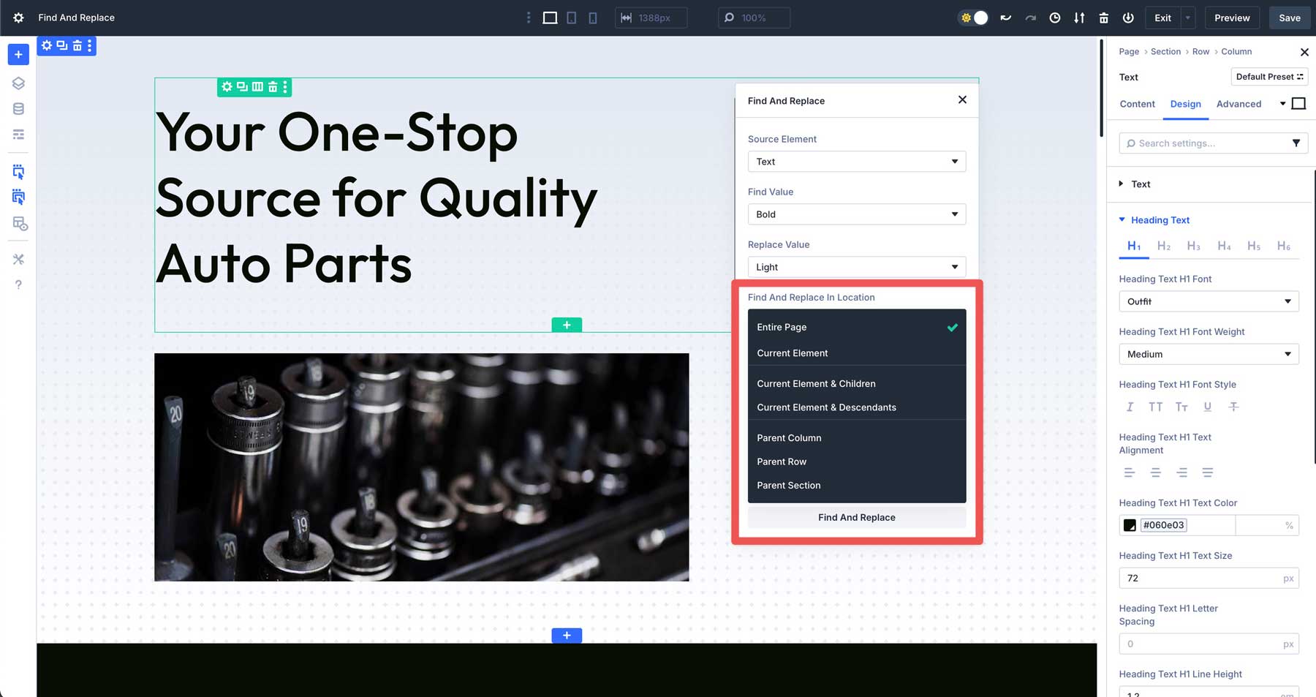
Task: Center align the H1 heading text
Action: (1155, 472)
